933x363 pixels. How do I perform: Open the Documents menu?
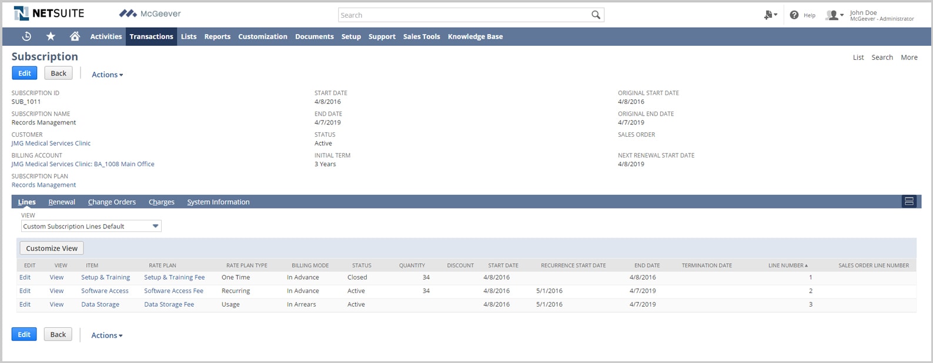pos(314,36)
